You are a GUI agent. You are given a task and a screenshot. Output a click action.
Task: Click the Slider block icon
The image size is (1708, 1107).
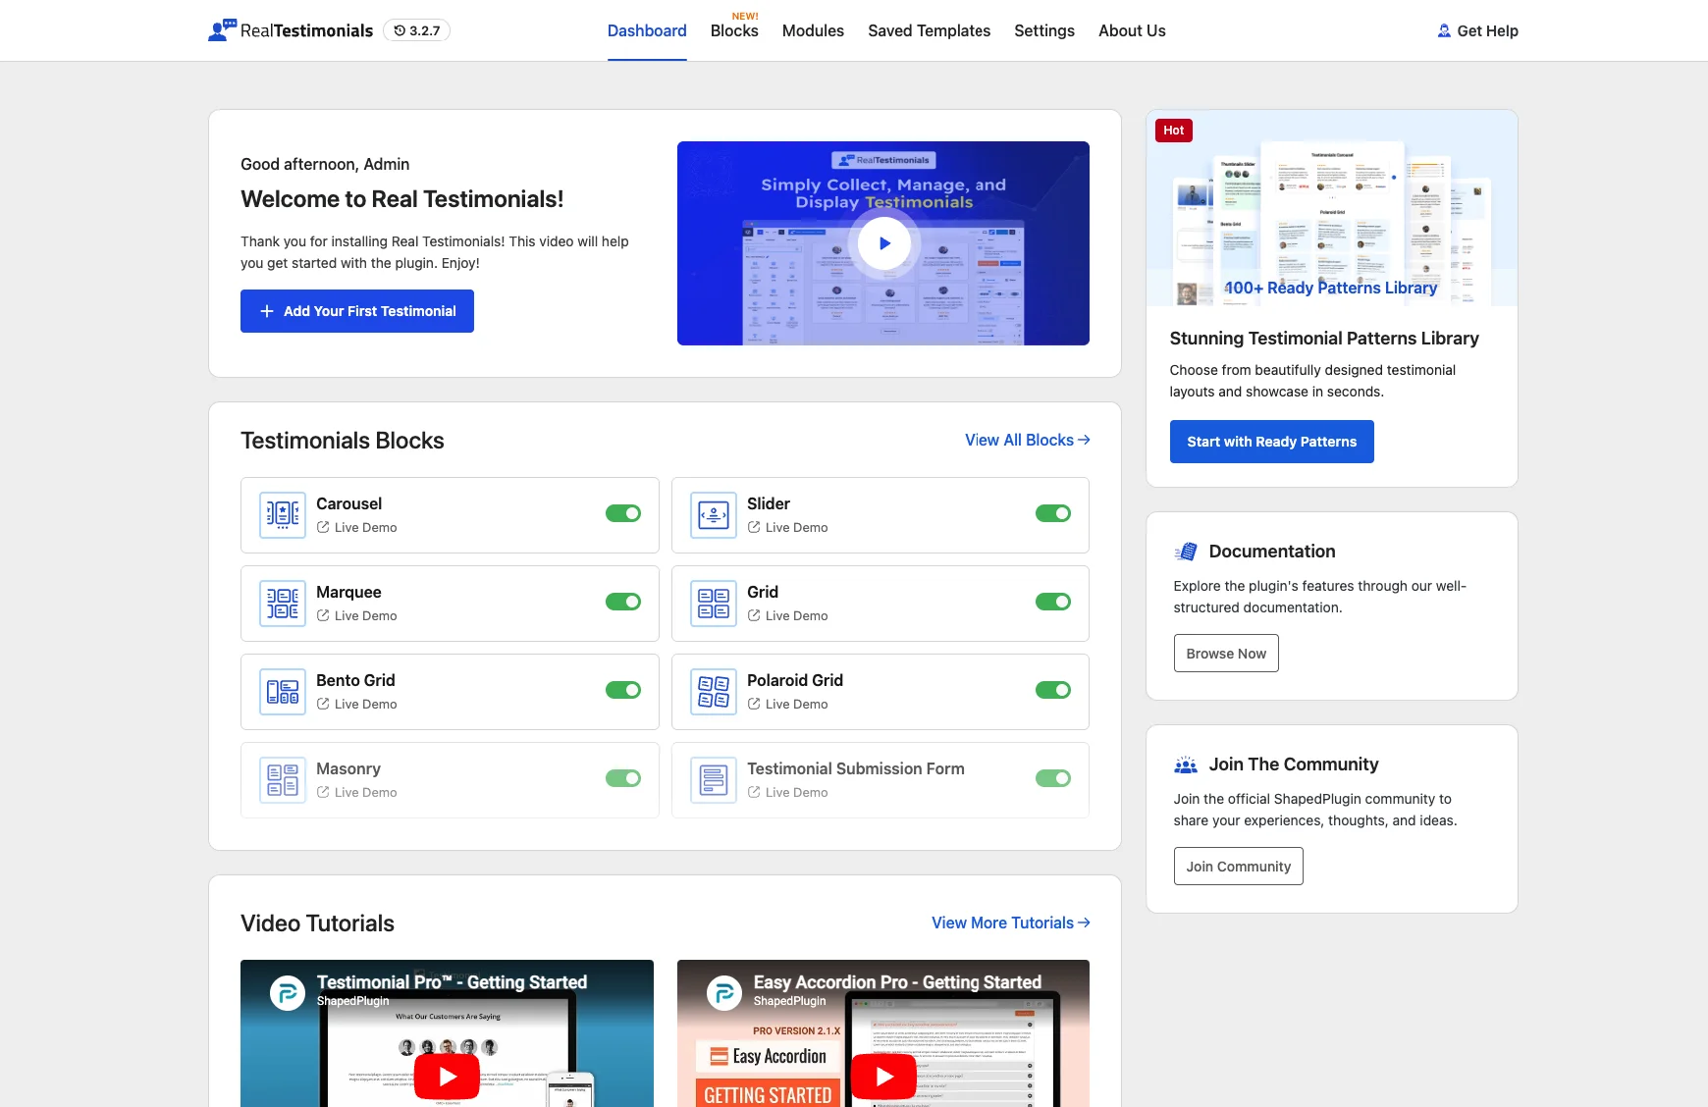point(714,515)
